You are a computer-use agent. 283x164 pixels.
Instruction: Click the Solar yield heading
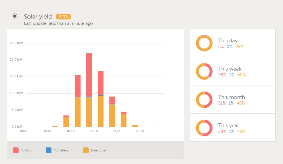click(x=38, y=17)
